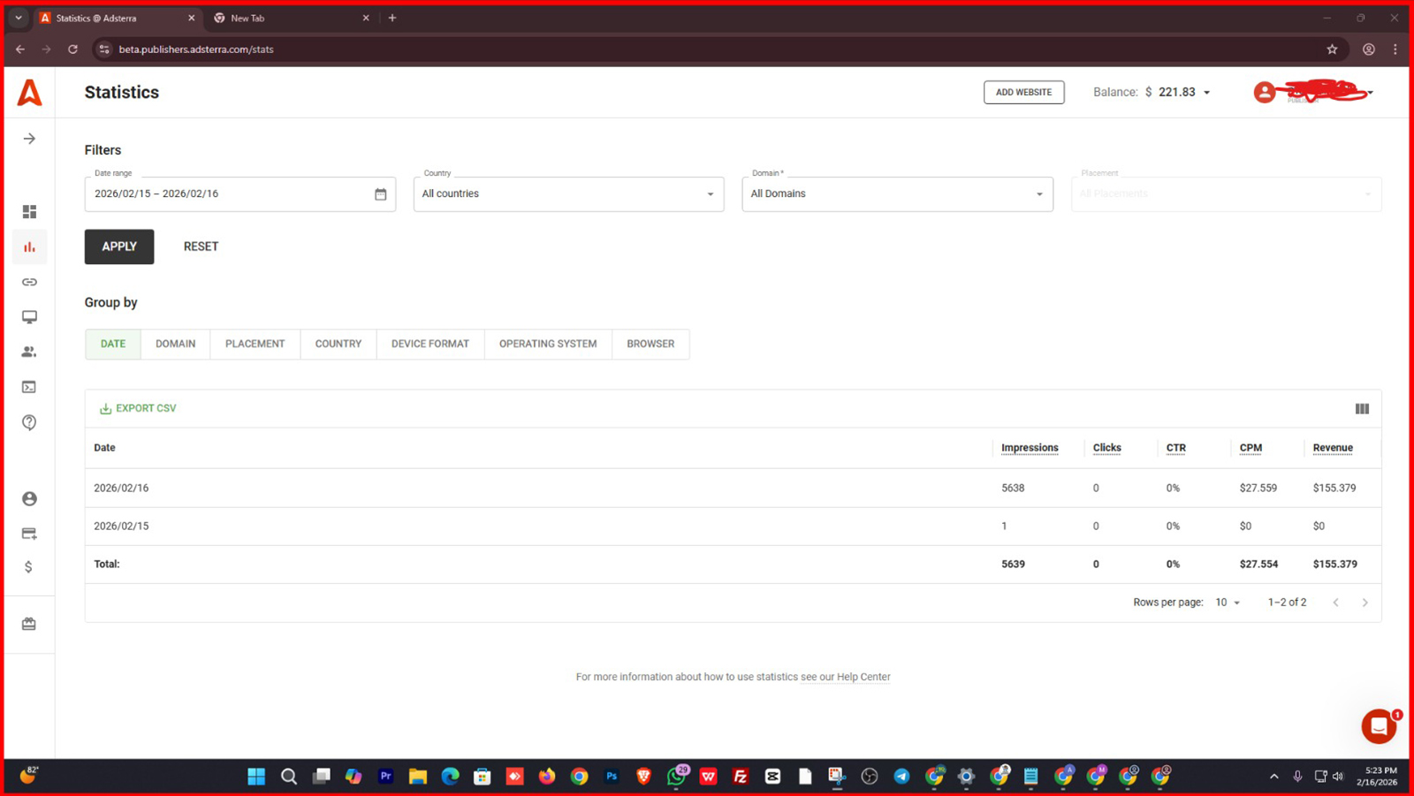This screenshot has height=796, width=1414.
Task: Open the live chat bubble
Action: point(1378,726)
